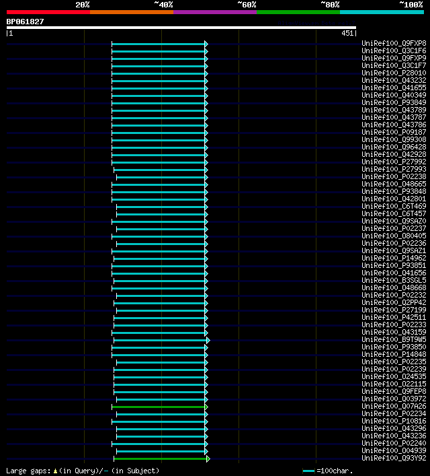The height and width of the screenshot is (476, 430).
Task: Click the cyan ~100% identity color band
Action: point(382,12)
